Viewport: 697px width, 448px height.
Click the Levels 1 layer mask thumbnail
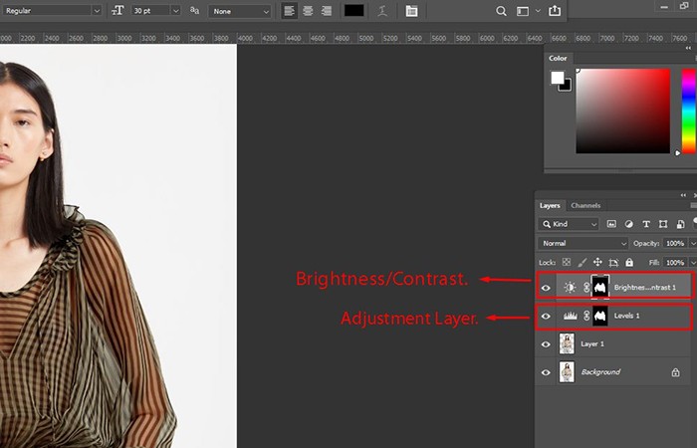(600, 316)
